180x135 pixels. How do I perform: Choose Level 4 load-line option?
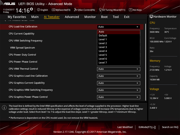(118, 51)
